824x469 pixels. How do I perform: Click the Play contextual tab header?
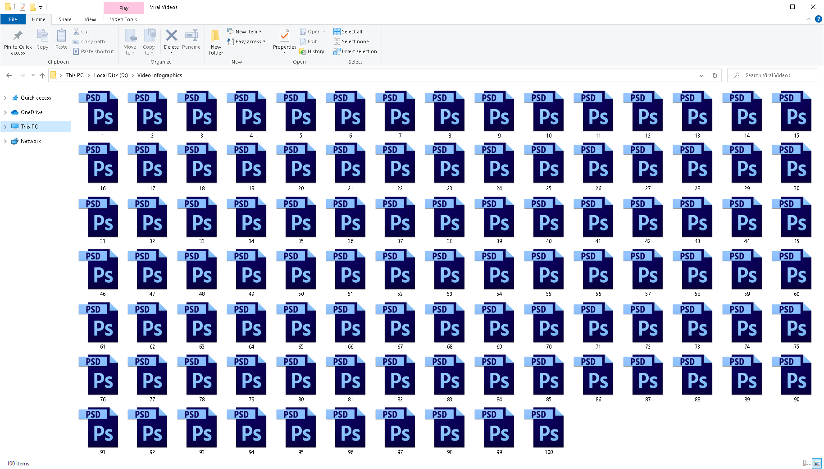124,8
